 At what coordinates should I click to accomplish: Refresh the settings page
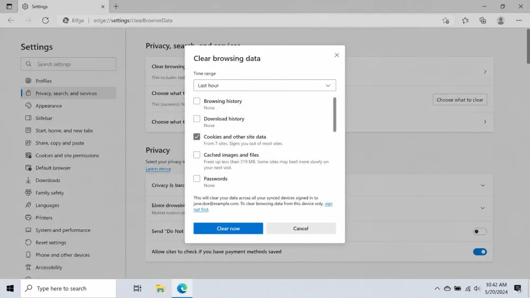45,20
